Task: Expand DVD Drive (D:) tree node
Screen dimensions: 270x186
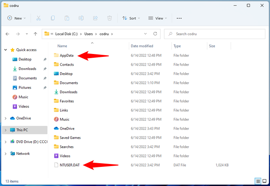Action: tap(5, 142)
